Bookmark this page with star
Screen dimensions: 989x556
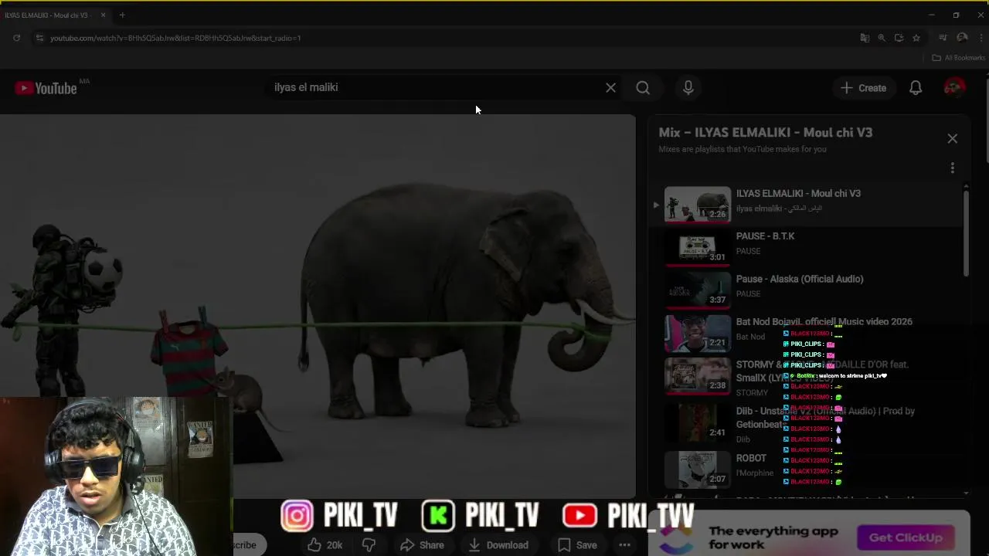click(916, 38)
